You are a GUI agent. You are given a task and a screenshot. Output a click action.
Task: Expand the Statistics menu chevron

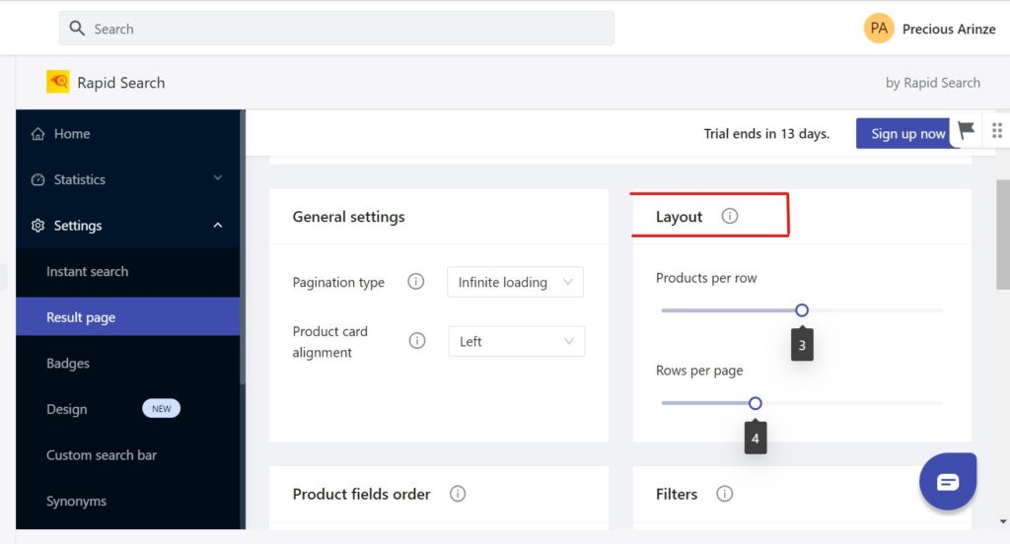pyautogui.click(x=218, y=178)
